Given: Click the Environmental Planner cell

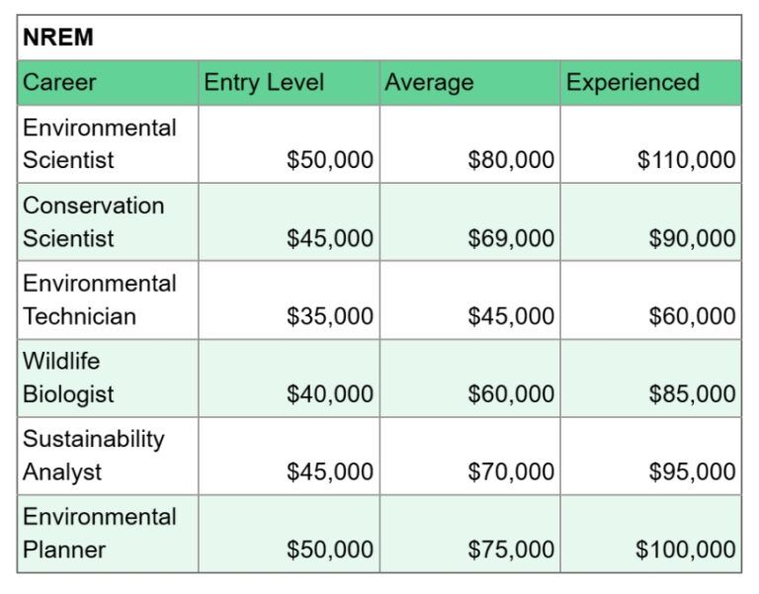Looking at the screenshot, I should tap(107, 534).
